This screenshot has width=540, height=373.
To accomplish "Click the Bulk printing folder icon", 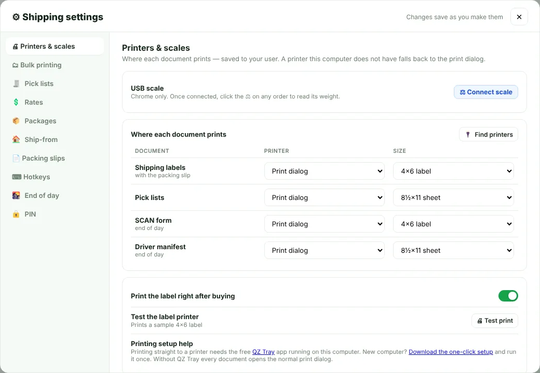I will tap(15, 65).
